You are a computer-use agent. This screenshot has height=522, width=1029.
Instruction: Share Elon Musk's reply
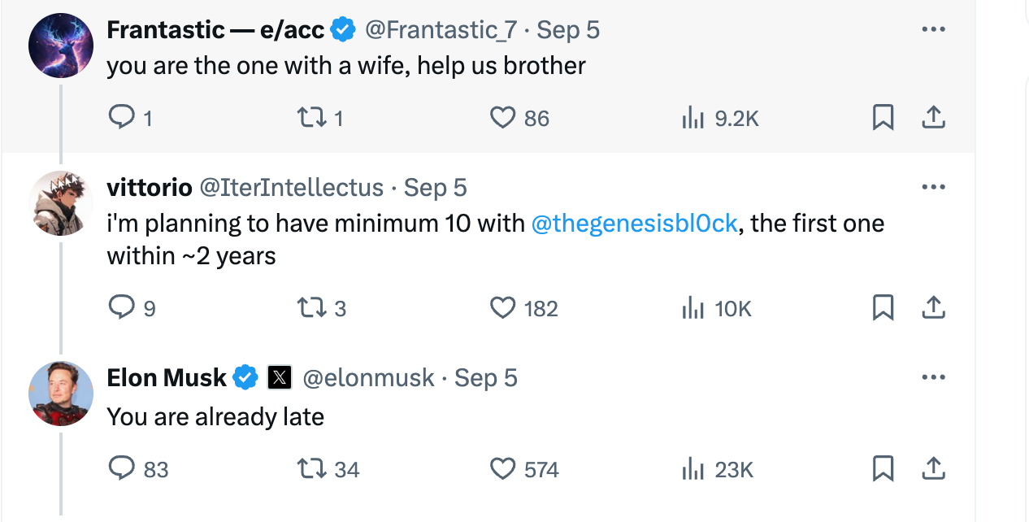[934, 469]
